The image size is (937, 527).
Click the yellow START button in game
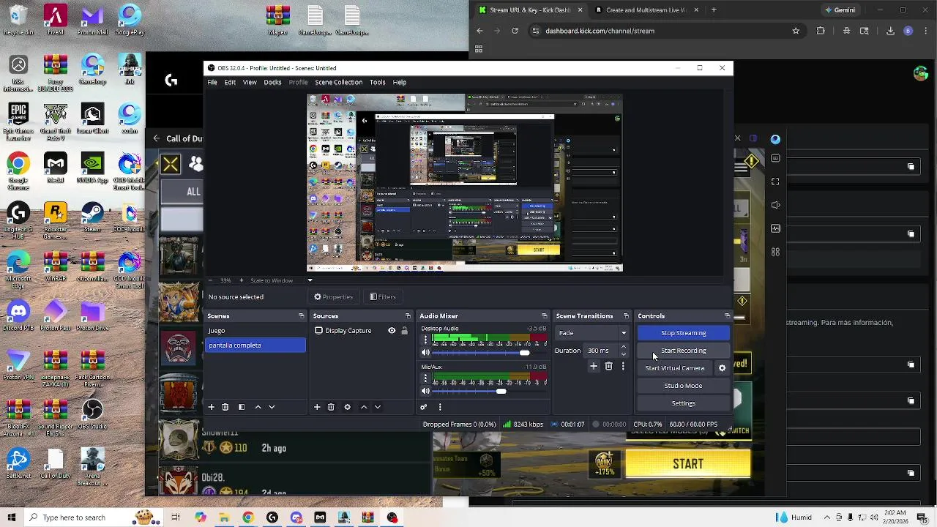point(688,464)
